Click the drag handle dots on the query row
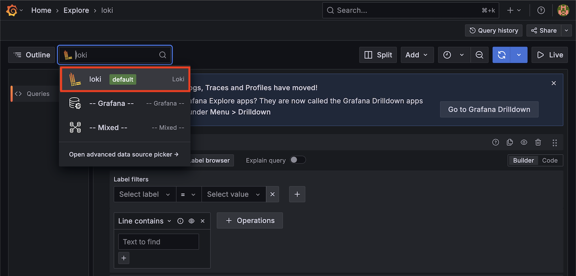 (x=555, y=143)
